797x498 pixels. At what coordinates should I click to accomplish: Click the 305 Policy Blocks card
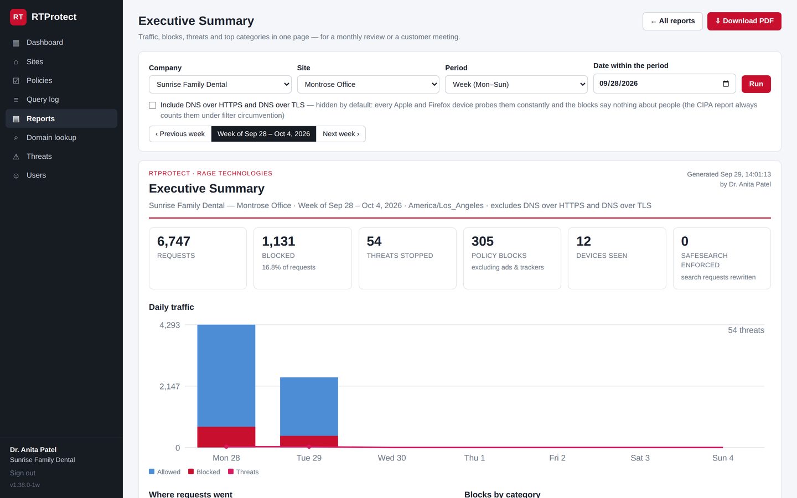click(512, 258)
